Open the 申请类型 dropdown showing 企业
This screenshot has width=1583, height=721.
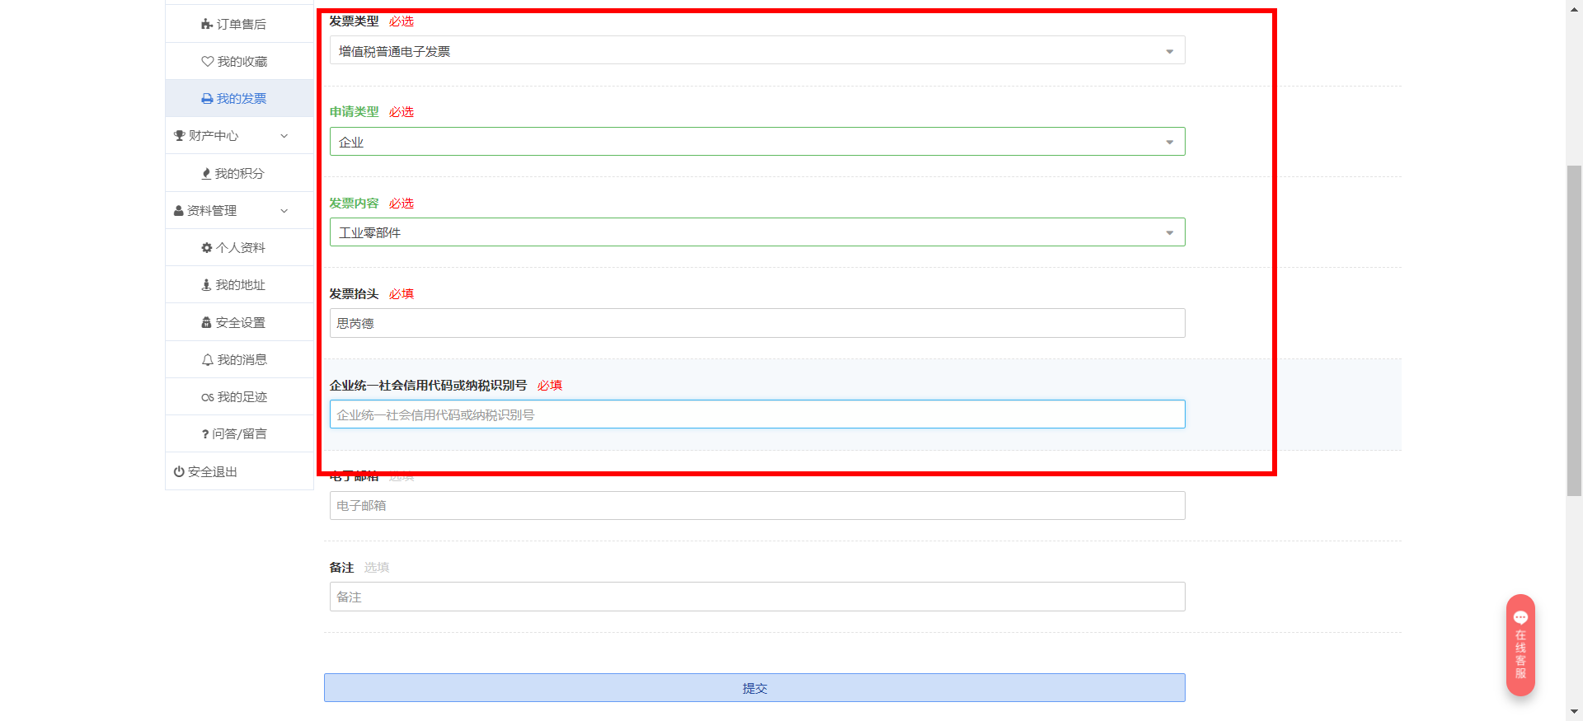pos(757,142)
